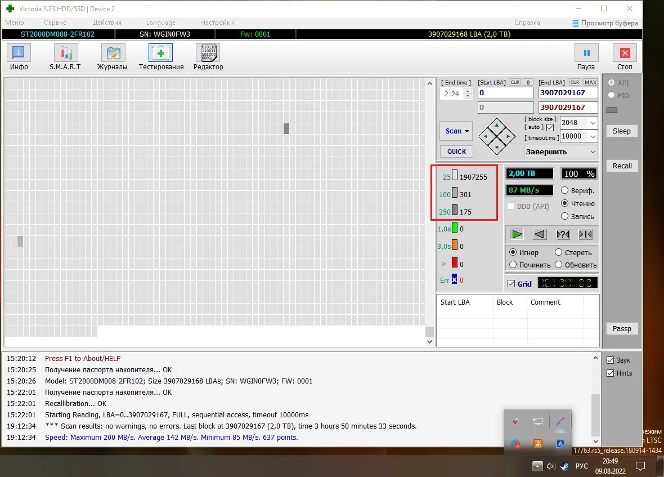Toggle the Звук sound checkbox
The width and height of the screenshot is (664, 477).
tap(610, 360)
